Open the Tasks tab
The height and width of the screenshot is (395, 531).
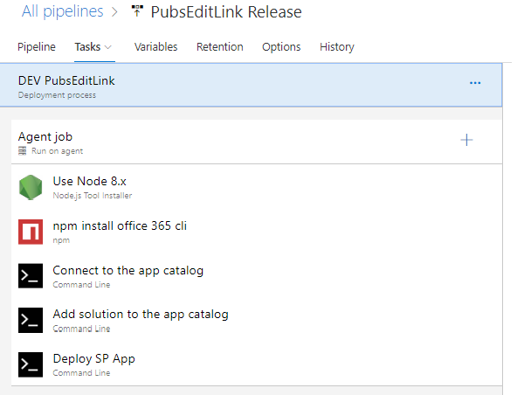pos(87,46)
